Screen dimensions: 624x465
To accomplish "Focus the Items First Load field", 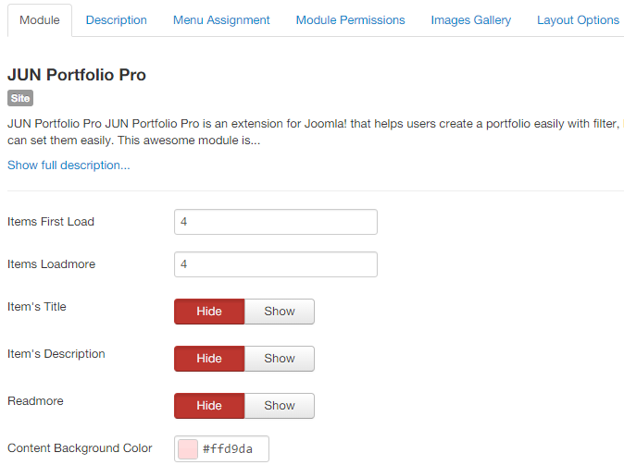I will 275,222.
